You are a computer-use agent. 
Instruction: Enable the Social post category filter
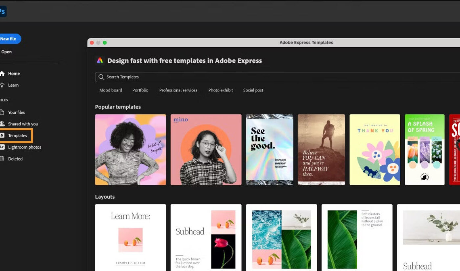pos(253,90)
